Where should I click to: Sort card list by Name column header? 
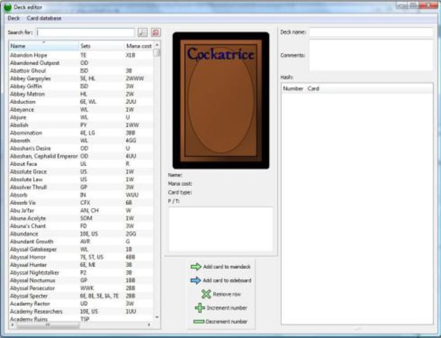click(x=44, y=46)
